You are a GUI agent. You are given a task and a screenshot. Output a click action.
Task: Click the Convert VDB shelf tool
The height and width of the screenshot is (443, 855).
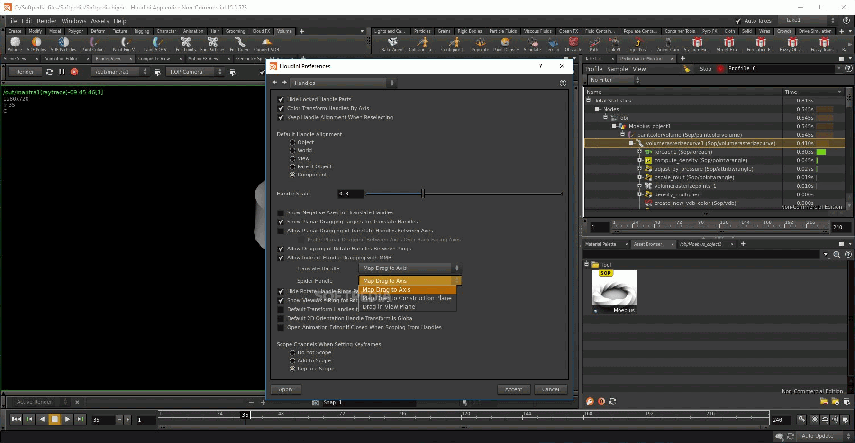click(266, 44)
